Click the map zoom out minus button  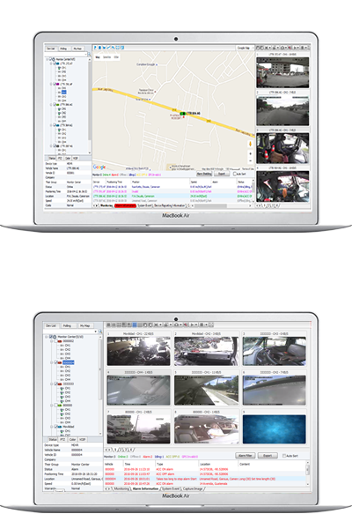coord(250,161)
